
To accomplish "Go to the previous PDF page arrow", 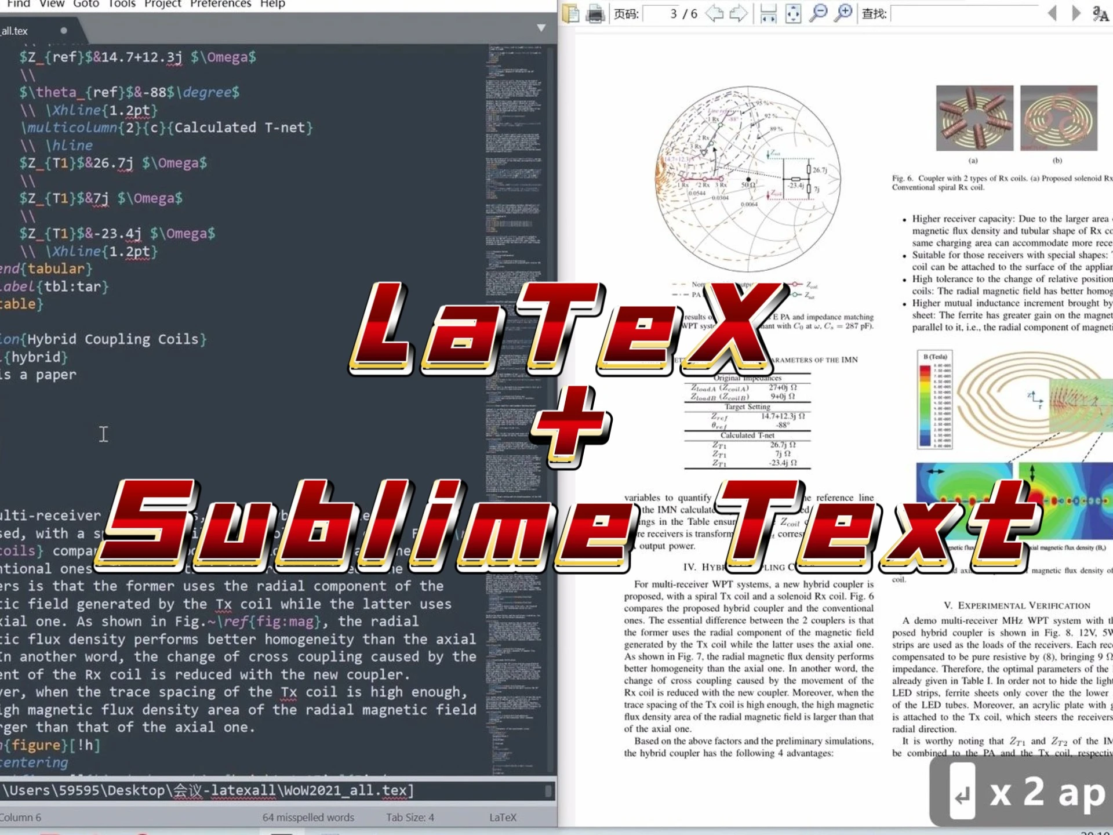I will pos(714,13).
